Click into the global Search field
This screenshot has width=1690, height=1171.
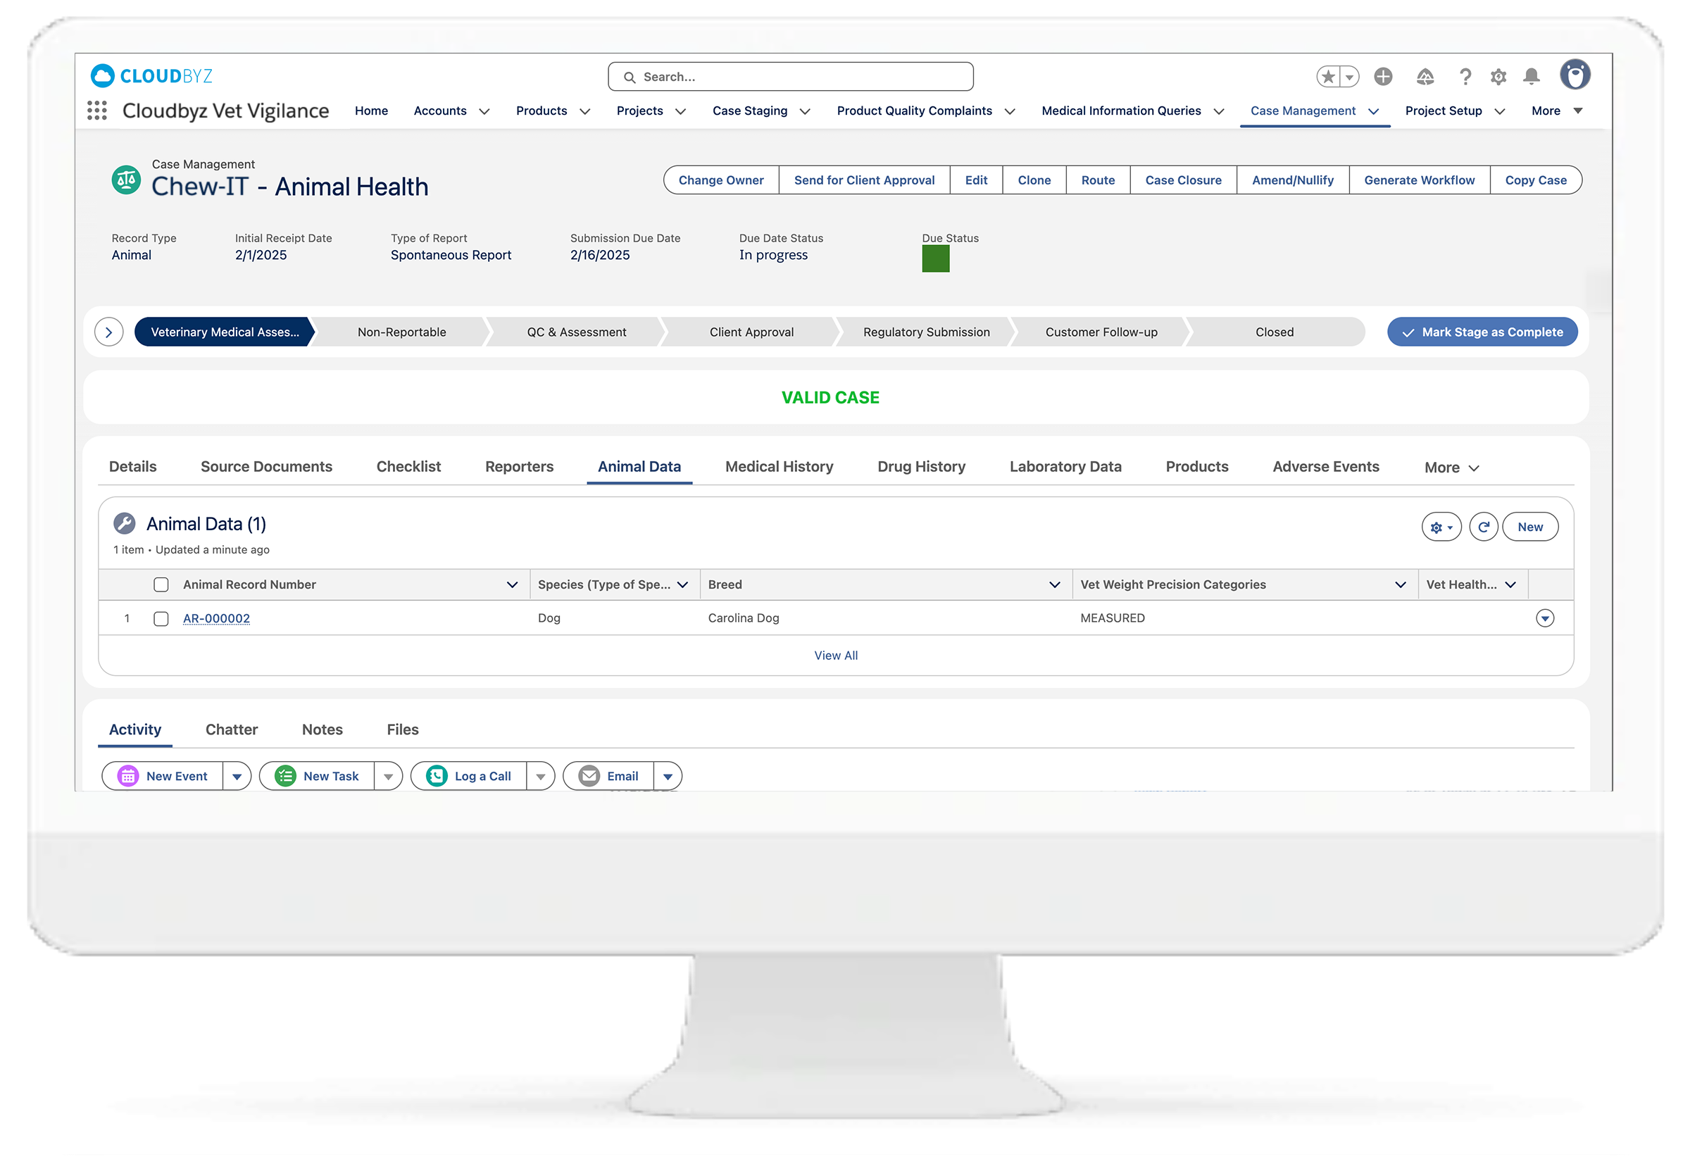tap(790, 77)
